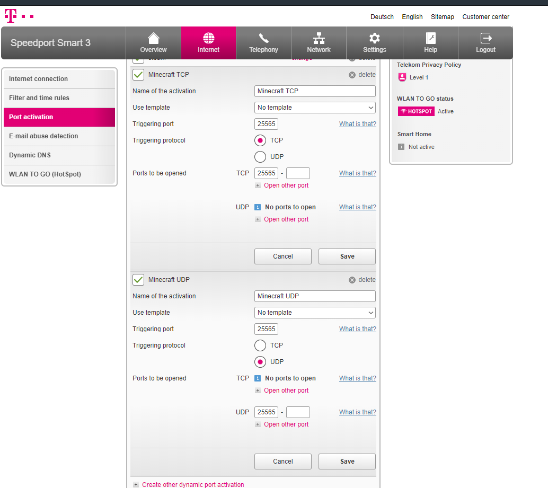Click Speedport Smart 3 title
This screenshot has width=548, height=488.
click(50, 43)
